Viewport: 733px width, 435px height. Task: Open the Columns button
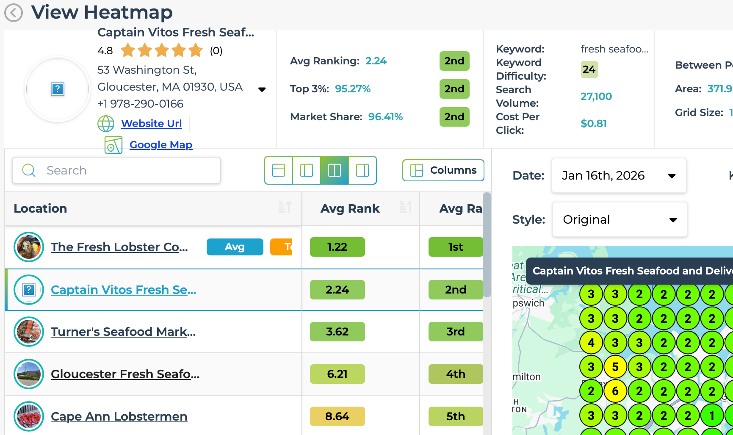coord(443,170)
